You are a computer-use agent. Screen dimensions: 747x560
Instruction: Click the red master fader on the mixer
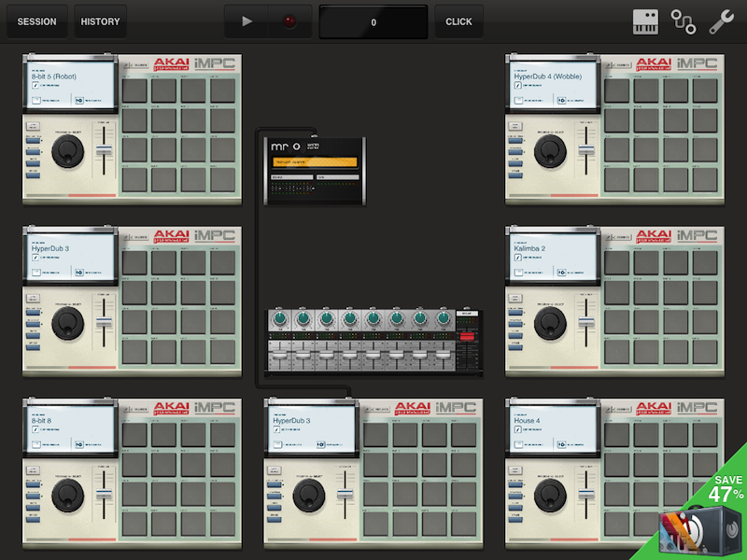(x=467, y=337)
